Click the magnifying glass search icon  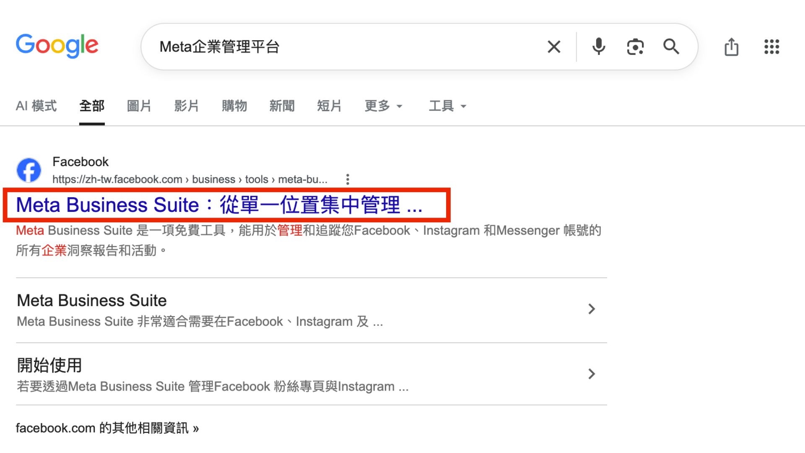click(x=671, y=47)
